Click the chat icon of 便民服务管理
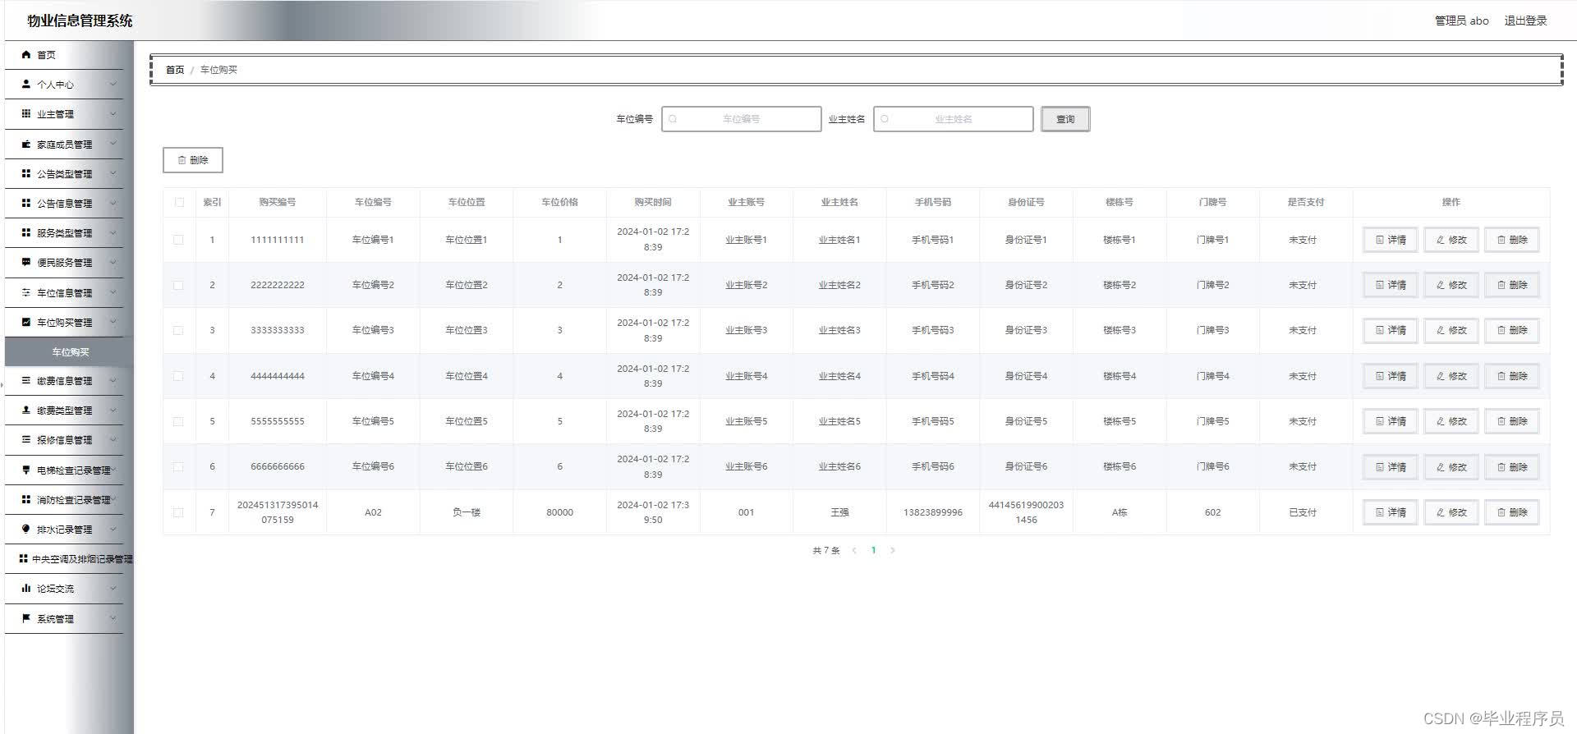This screenshot has width=1577, height=734. tap(26, 263)
